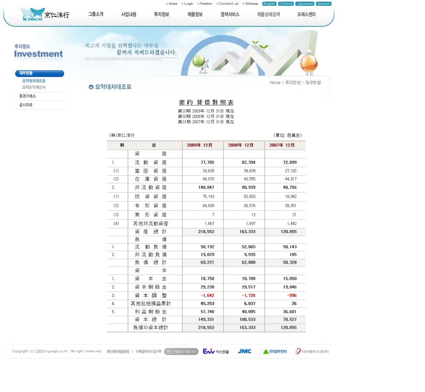This screenshot has width=425, height=392.
Task: Select the Japanese language button
Action: [x=305, y=4]
